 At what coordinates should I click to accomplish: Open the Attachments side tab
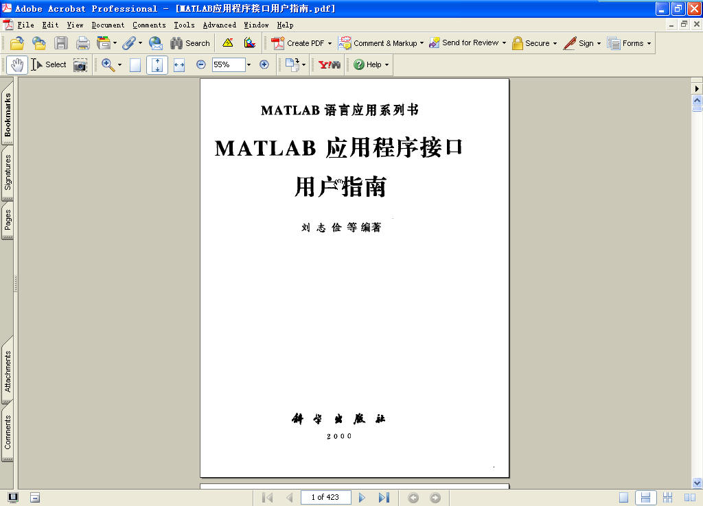8,372
